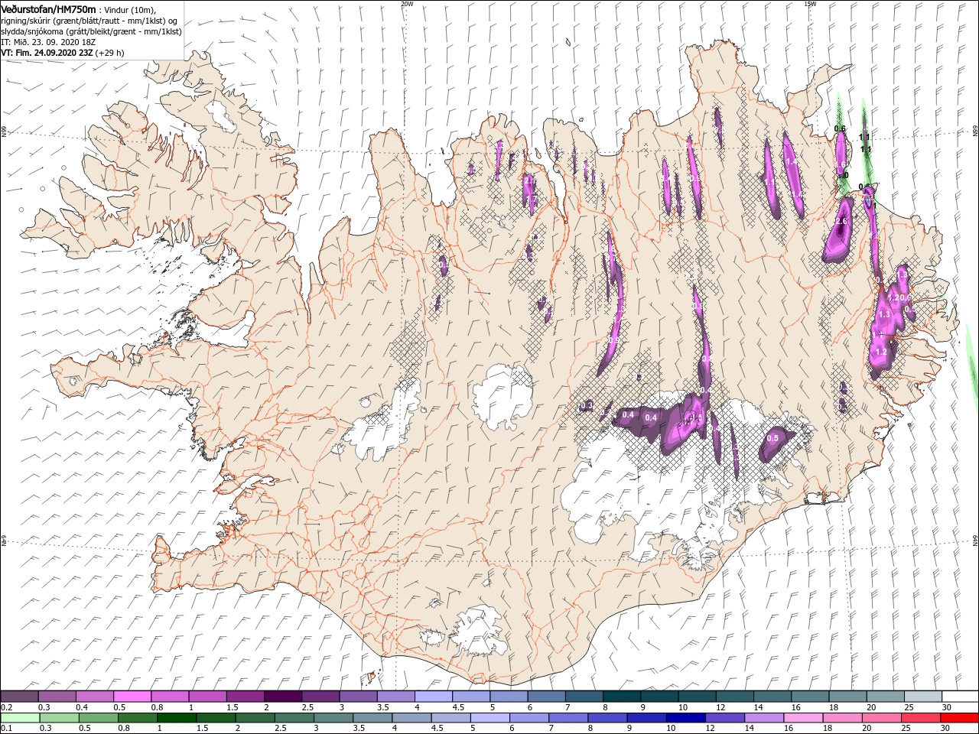Viewport: 979px width, 734px height.
Task: Pick the darkest purple 2–2.5 snow scale swatch
Action: [x=282, y=697]
